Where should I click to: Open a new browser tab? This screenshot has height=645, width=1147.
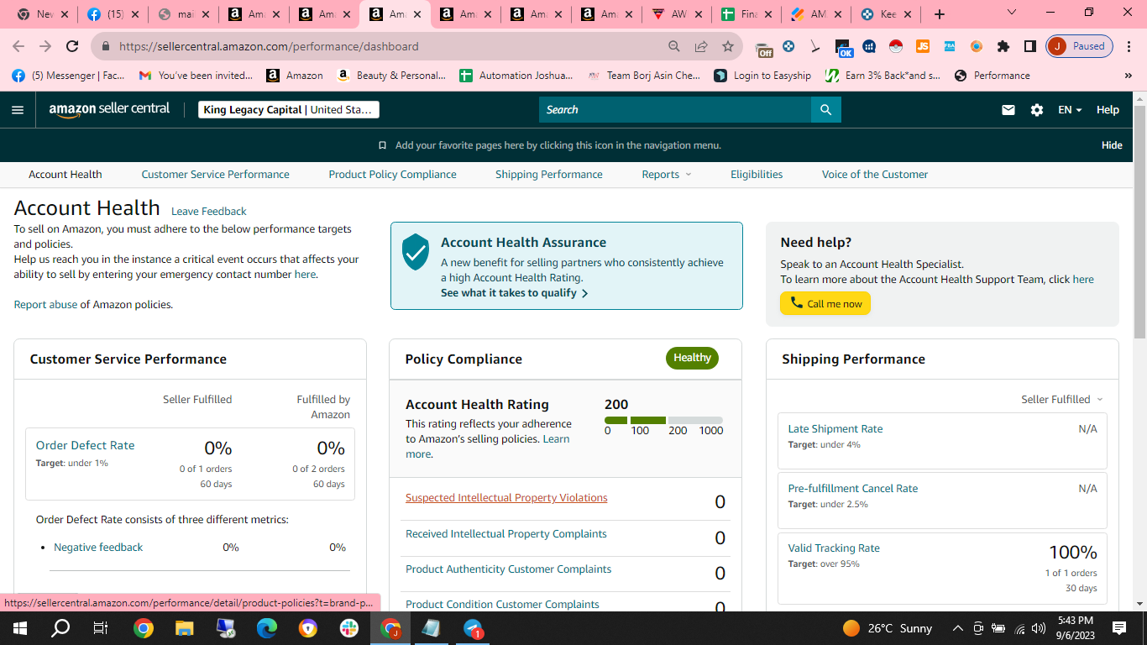pyautogui.click(x=940, y=14)
